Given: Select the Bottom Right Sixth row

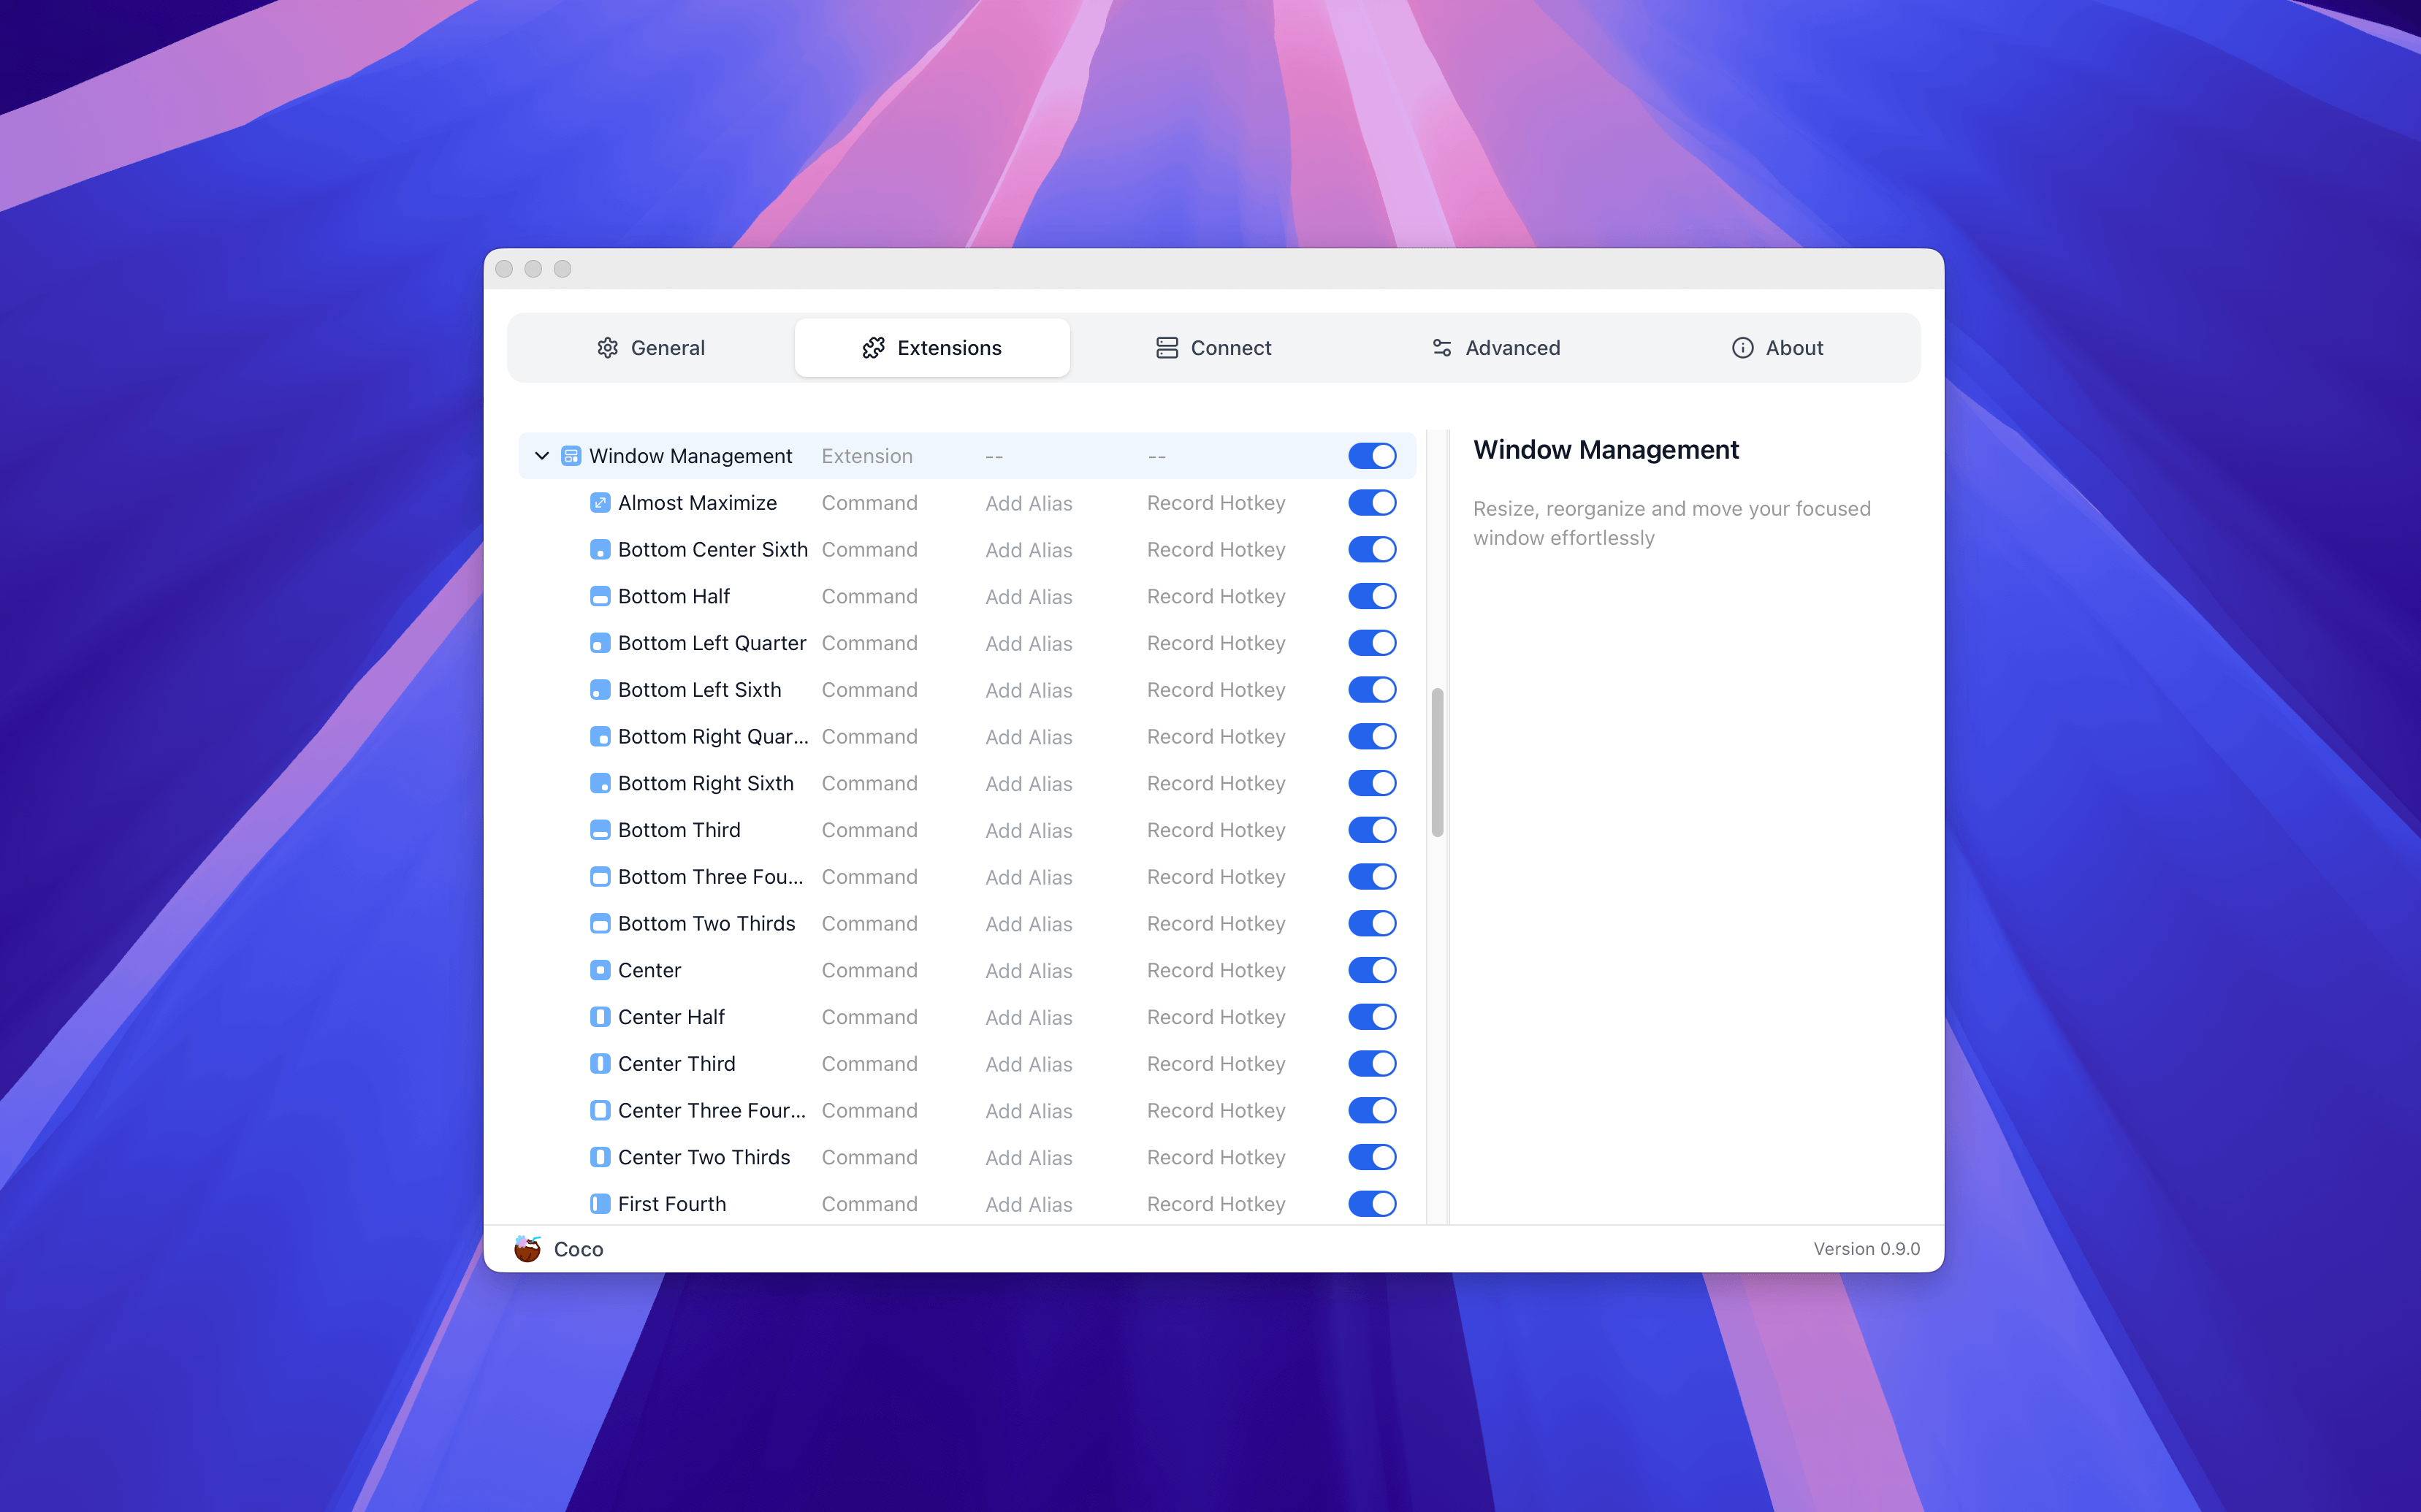Looking at the screenshot, I should click(705, 784).
